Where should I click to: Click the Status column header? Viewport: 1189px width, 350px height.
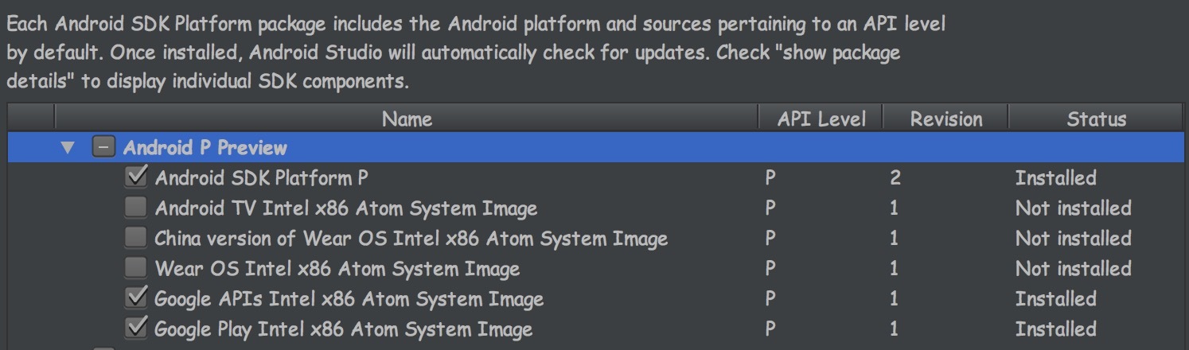coord(1096,119)
